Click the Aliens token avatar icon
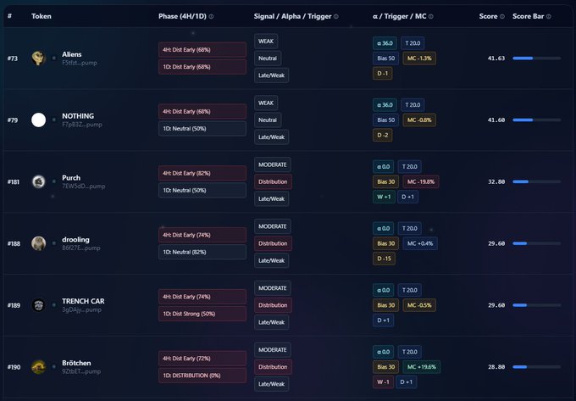 pos(39,58)
